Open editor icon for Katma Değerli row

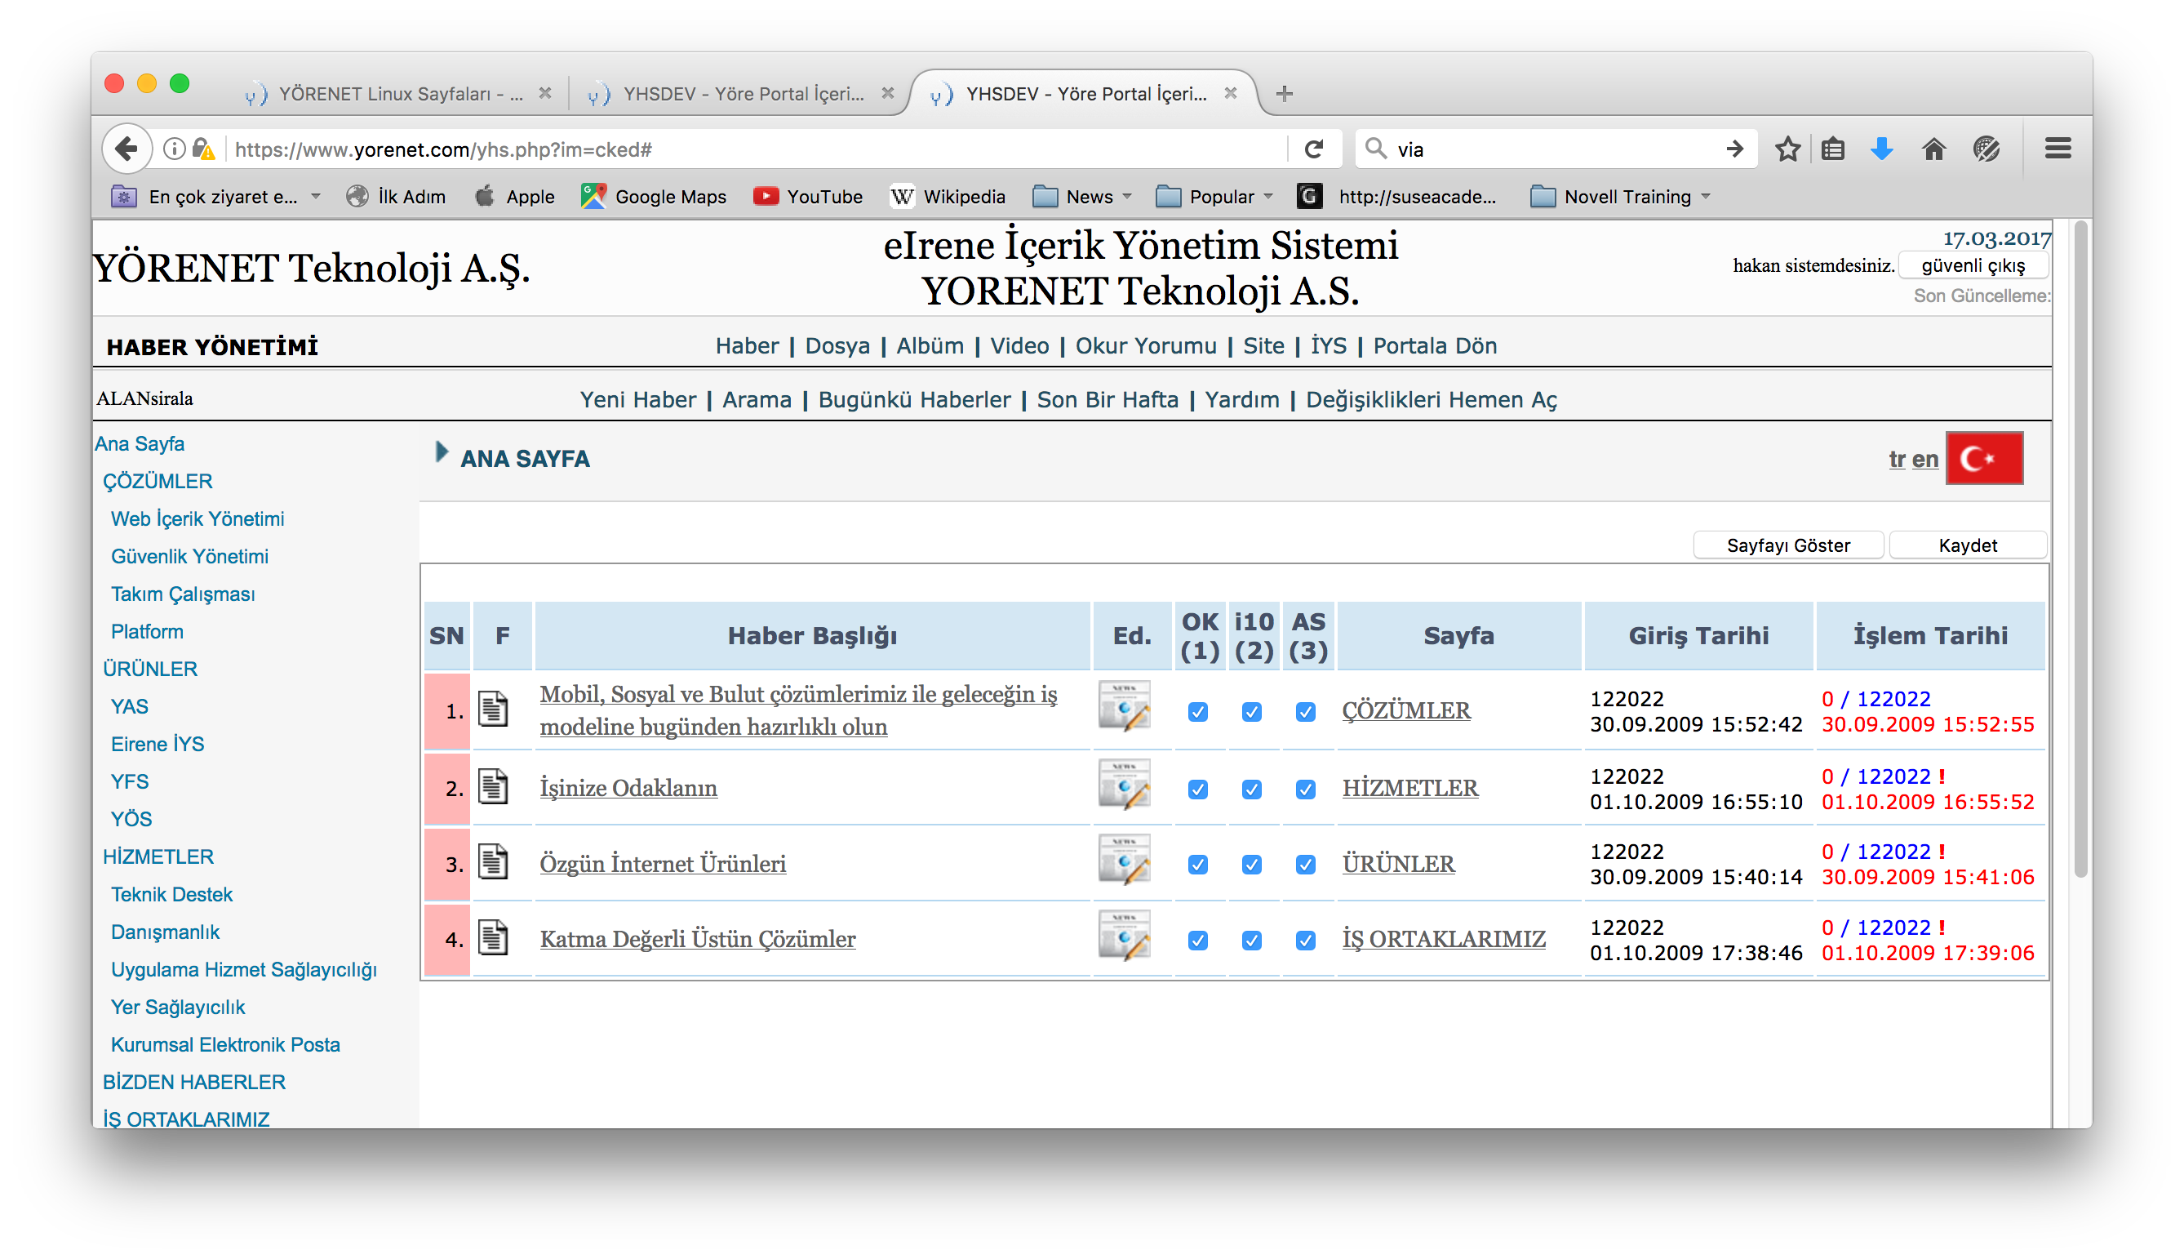(1124, 936)
